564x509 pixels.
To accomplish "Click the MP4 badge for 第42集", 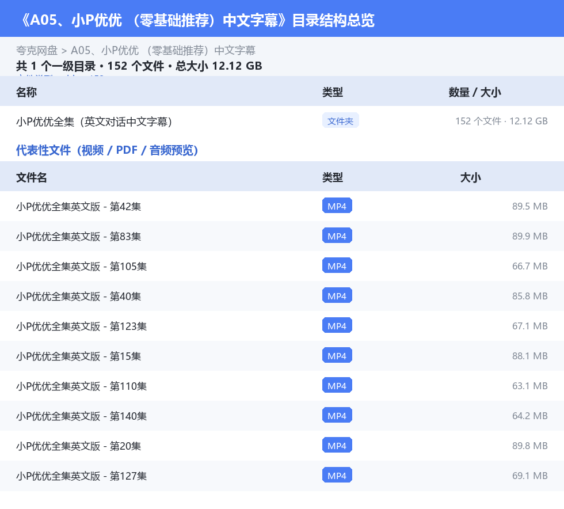I will pyautogui.click(x=337, y=206).
